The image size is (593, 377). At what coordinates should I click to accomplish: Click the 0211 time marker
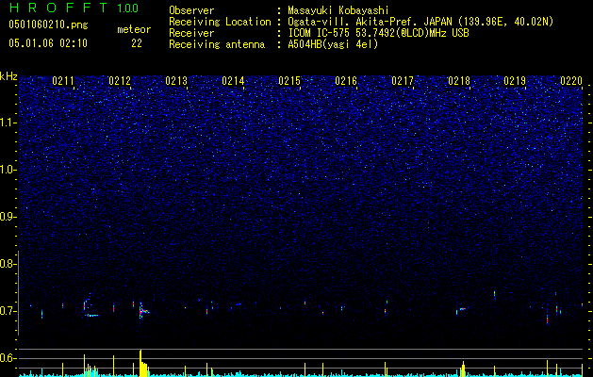pyautogui.click(x=63, y=81)
